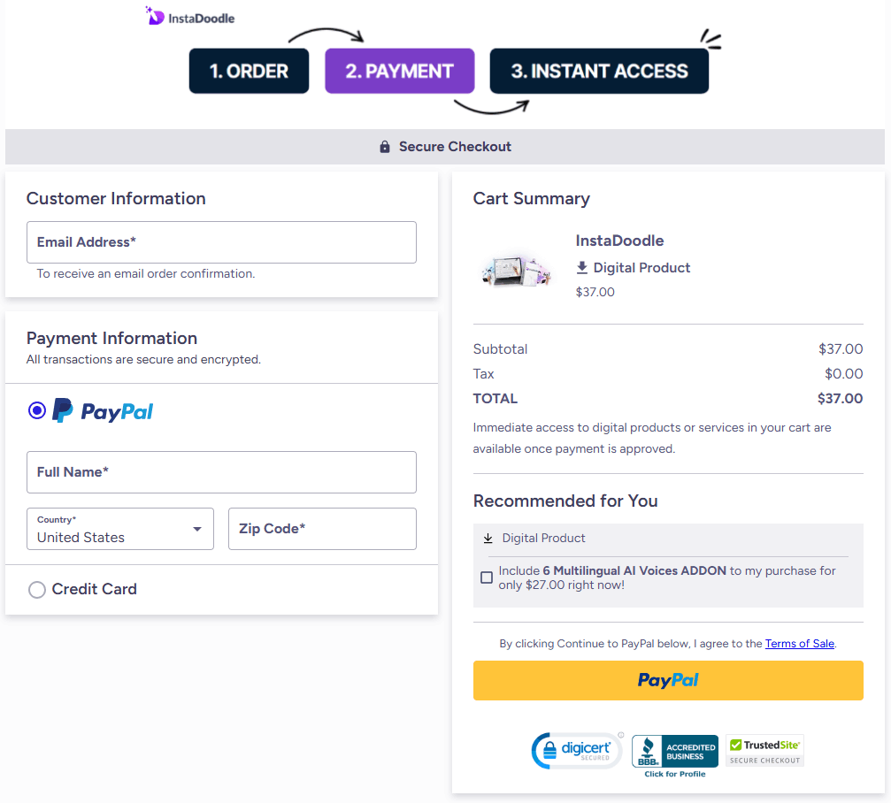The width and height of the screenshot is (891, 803).
Task: Click the InstaDoodle logo at the top
Action: coord(188,16)
